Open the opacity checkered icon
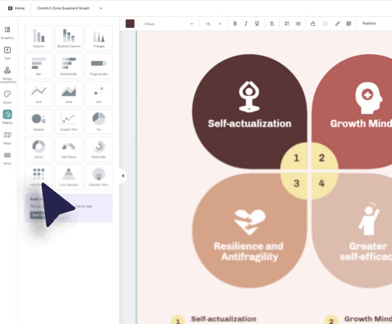392x324 pixels. (x=349, y=23)
